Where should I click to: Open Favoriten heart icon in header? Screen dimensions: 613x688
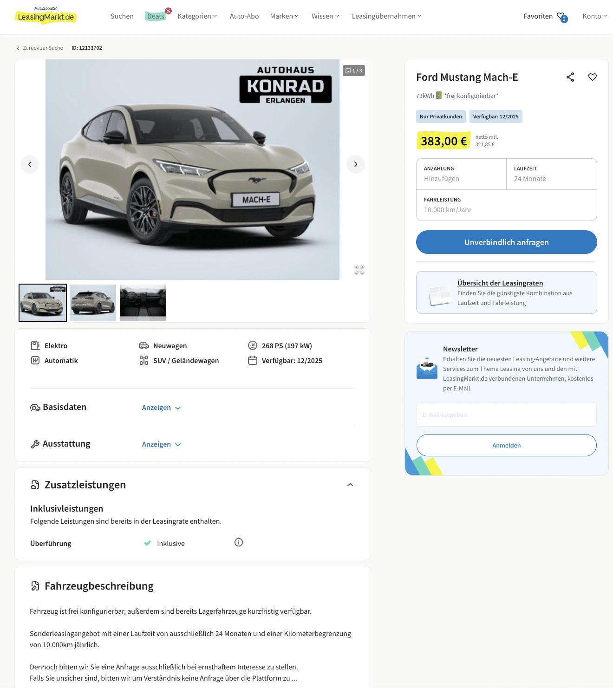point(562,17)
